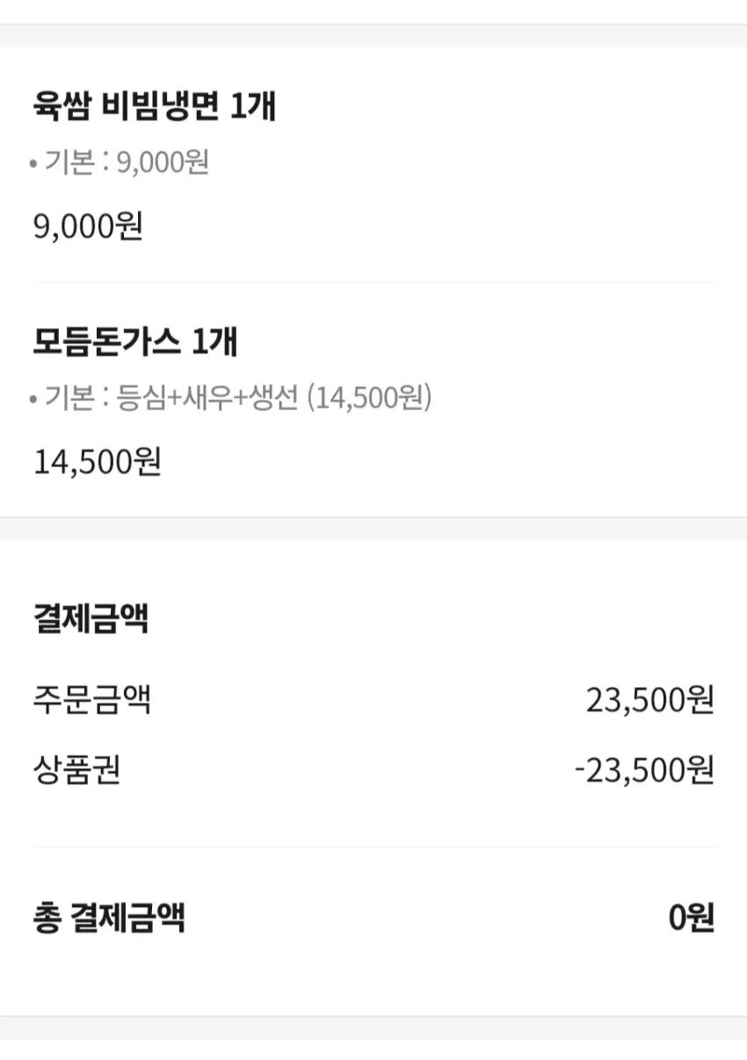
Task: Select the 주문금액 label
Action: 91,701
